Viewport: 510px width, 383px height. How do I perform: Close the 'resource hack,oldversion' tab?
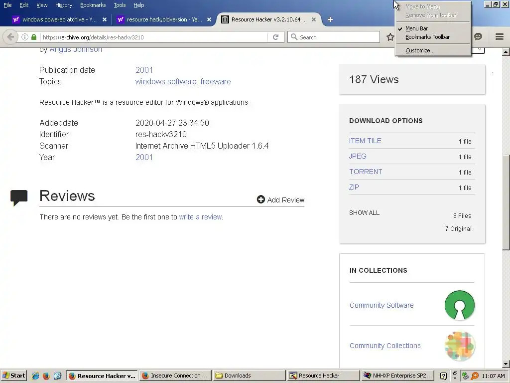point(209,19)
